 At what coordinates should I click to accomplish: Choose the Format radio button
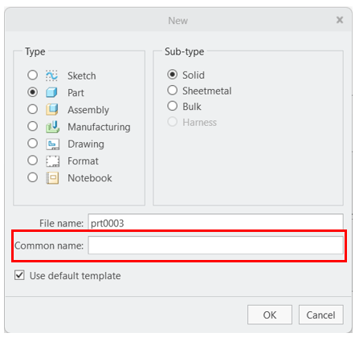click(32, 160)
